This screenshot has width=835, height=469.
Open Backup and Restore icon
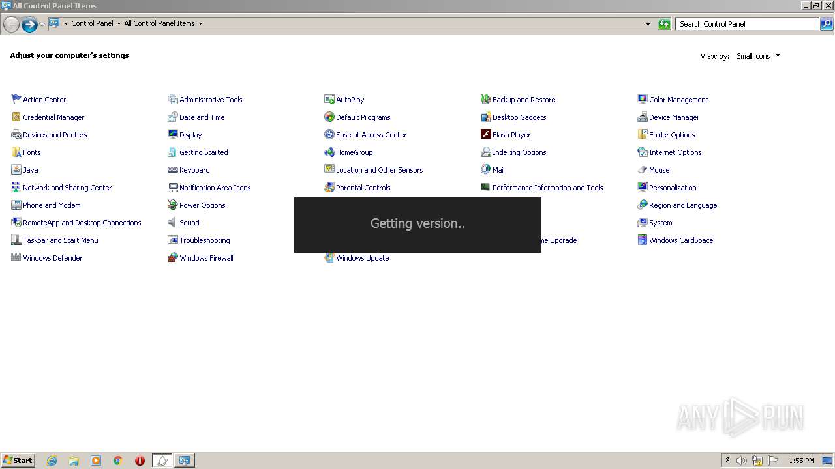click(x=486, y=100)
